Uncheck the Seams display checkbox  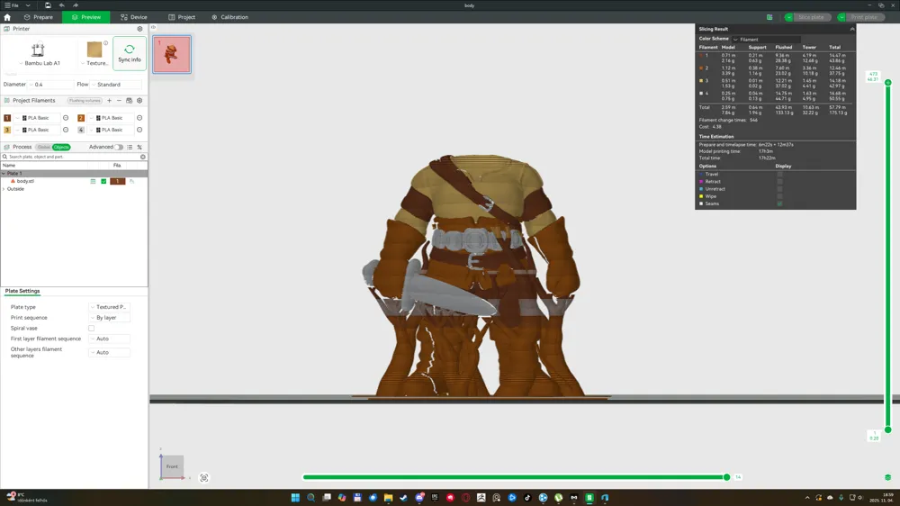[779, 203]
